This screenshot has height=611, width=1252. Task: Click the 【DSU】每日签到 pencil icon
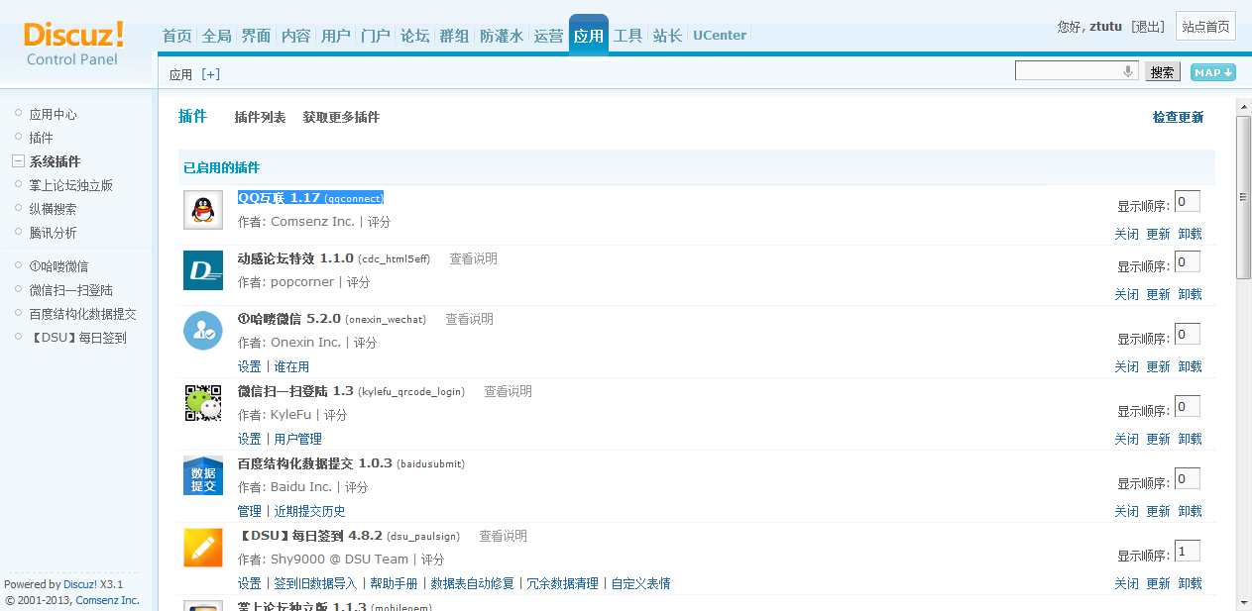tap(203, 548)
